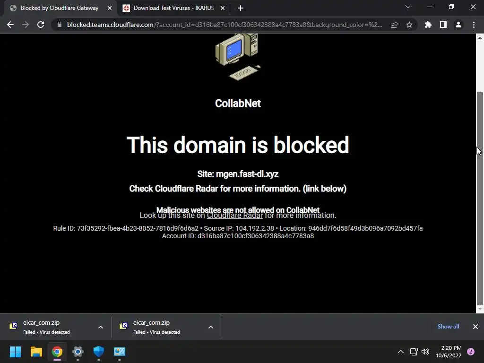484x363 pixels.
Task: Close the downloads bar
Action: (x=475, y=327)
